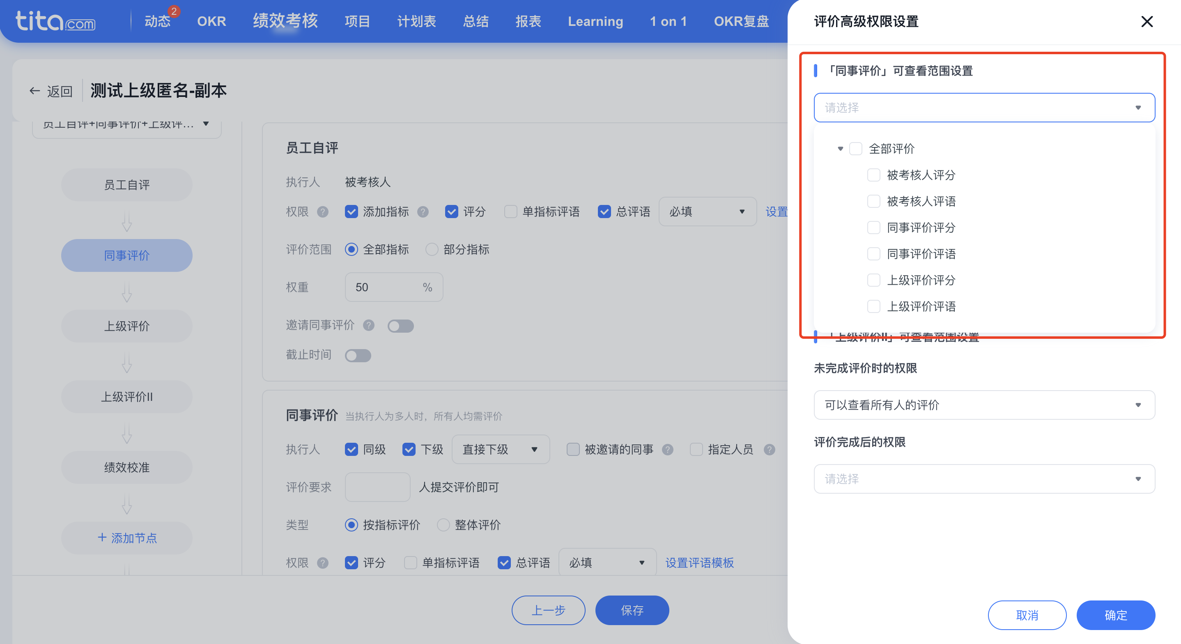Select the 员工自评 flow node

coord(126,185)
